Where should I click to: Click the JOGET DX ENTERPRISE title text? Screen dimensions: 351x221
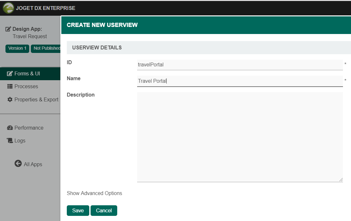pyautogui.click(x=45, y=8)
